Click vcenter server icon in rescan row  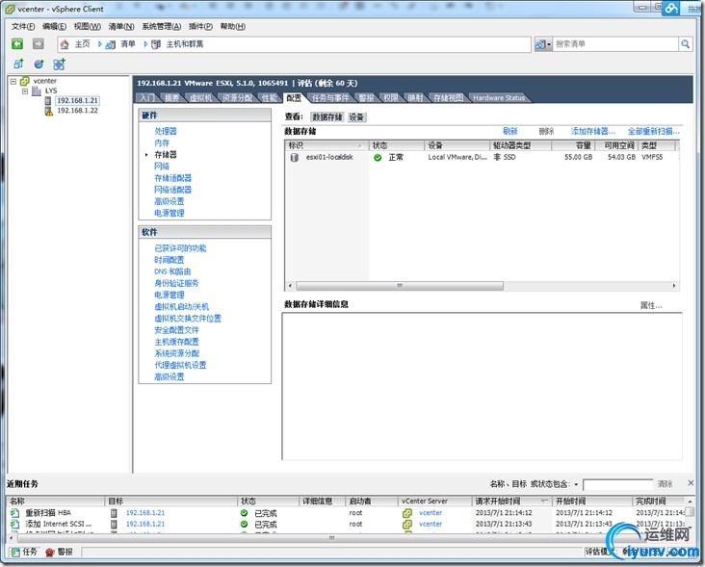pyautogui.click(x=407, y=513)
